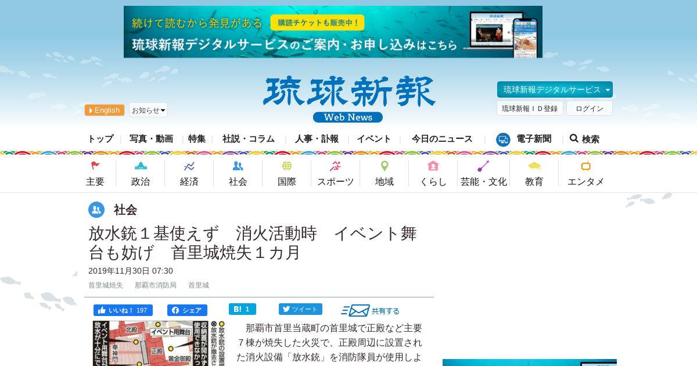Expand the お知らせ dropdown
697x366 pixels.
point(148,110)
